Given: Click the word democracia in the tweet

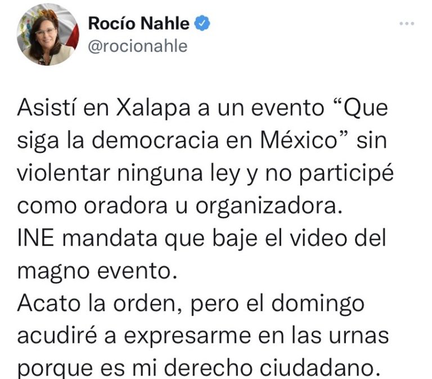Looking at the screenshot, I should tap(155, 140).
